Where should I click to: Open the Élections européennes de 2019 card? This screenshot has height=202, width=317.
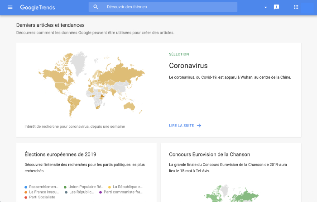click(60, 155)
